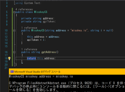Click the debug console window icon
The height and width of the screenshot is (92, 125).
tap(12, 72)
